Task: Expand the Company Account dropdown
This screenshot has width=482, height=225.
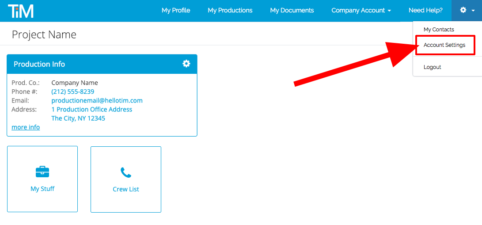Action: [361, 11]
